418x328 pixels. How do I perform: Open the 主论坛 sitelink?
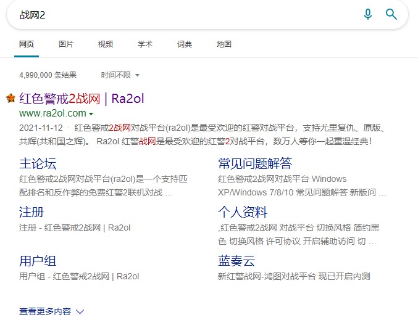coord(38,163)
